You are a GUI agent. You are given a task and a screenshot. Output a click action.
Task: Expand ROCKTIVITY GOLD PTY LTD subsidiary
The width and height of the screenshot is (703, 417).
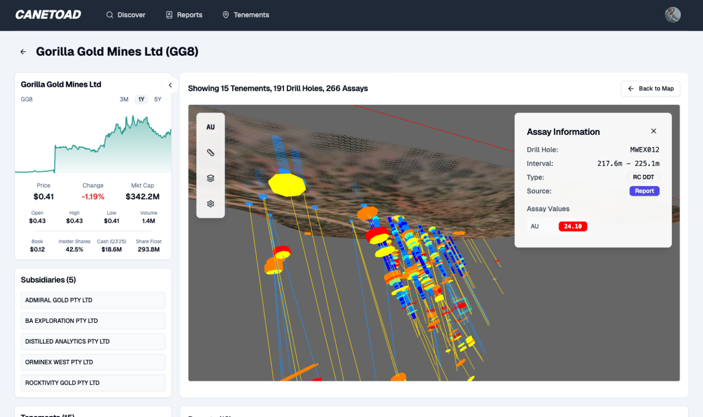(93, 383)
